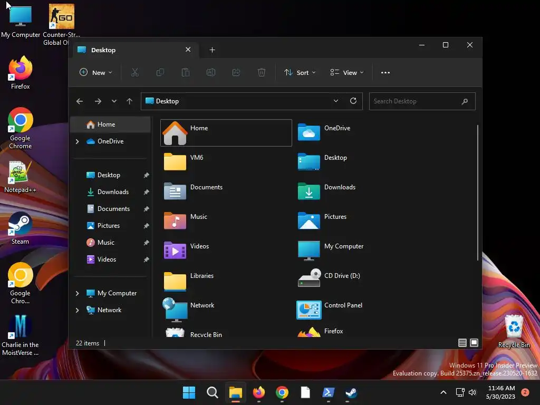Viewport: 540px width, 405px height.
Task: Select Home in navigation pane
Action: click(x=110, y=124)
